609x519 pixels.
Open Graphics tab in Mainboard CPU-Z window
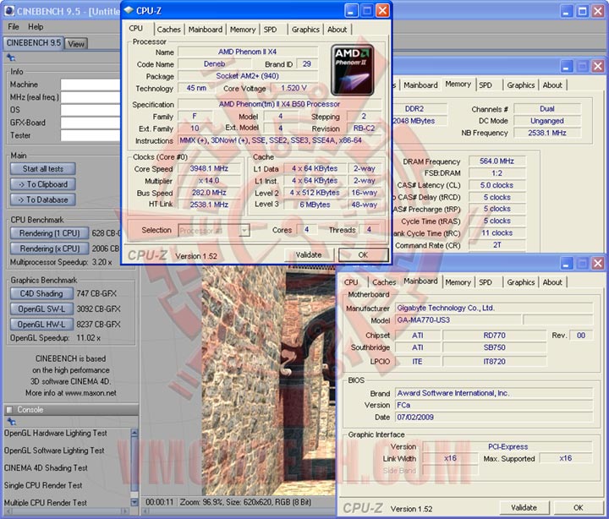coord(521,282)
